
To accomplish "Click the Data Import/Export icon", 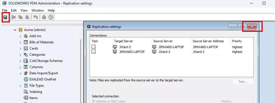I will (x=26, y=73).
